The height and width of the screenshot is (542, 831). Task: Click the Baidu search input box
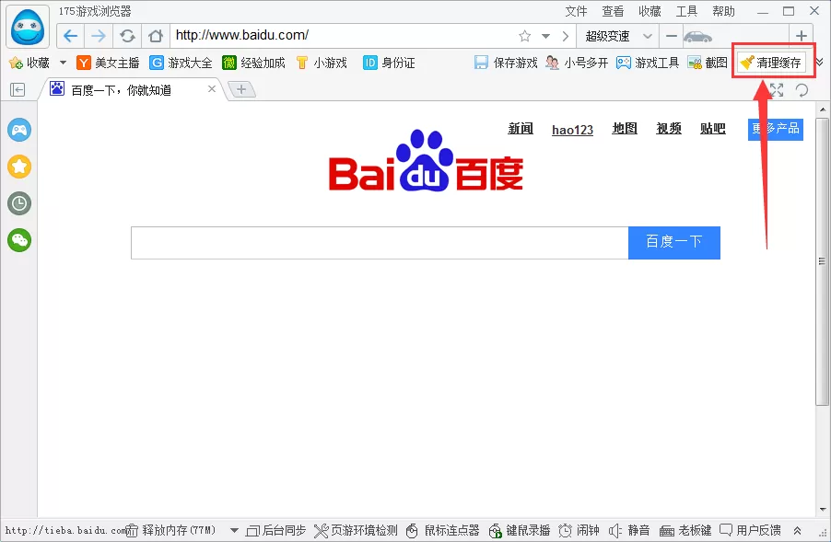pyautogui.click(x=380, y=243)
